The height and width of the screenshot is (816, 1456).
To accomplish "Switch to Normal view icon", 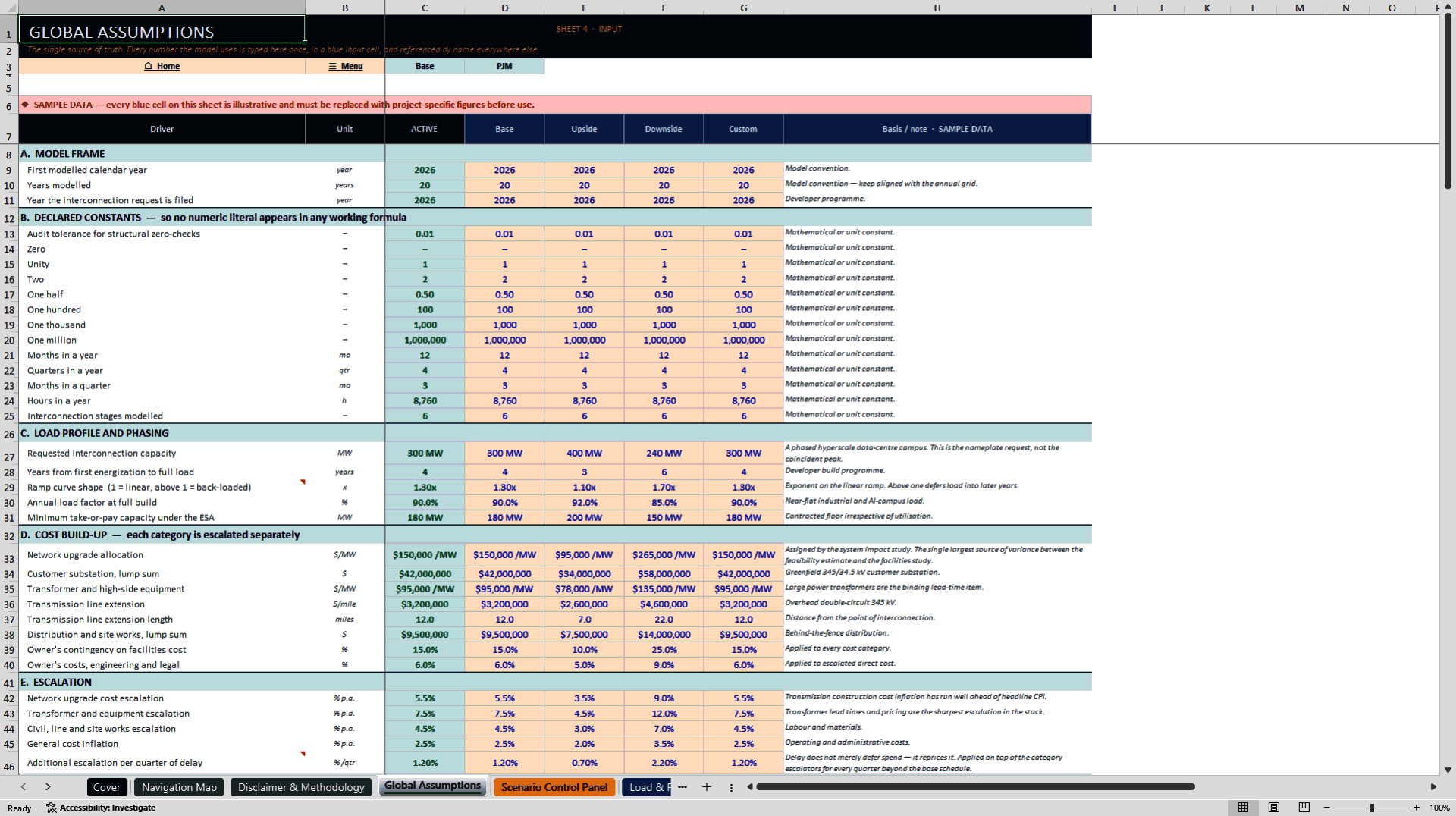I will 1243,808.
